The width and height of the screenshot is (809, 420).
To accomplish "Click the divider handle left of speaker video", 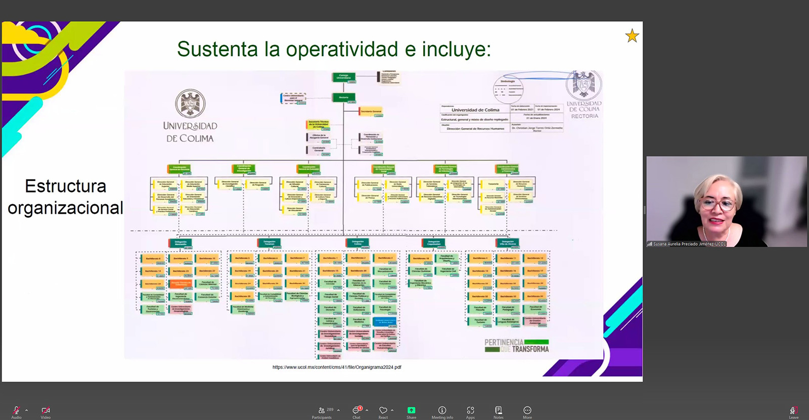I will (x=644, y=210).
